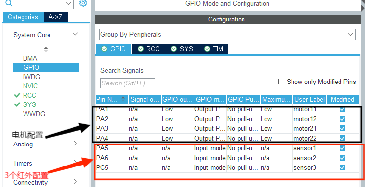Click Output P... mode cell in PA3 row
Viewport: 389px width, 187px height.
tap(210, 128)
